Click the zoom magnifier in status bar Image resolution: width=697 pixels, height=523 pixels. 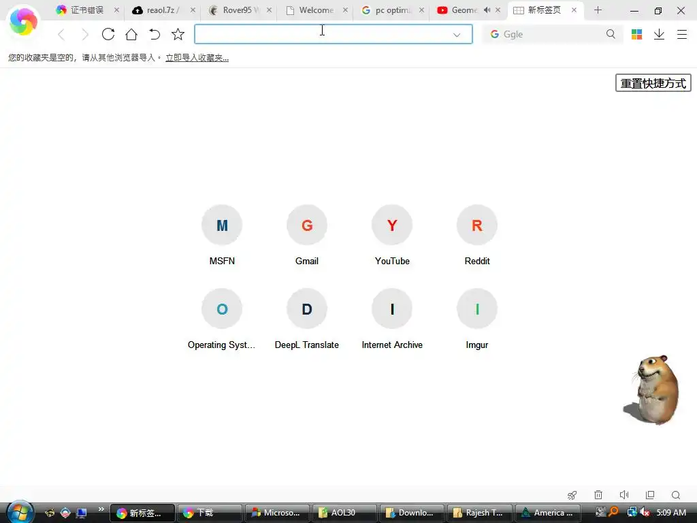[676, 495]
